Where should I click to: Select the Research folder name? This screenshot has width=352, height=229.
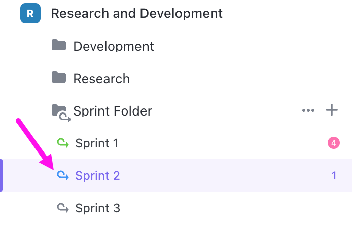[101, 79]
